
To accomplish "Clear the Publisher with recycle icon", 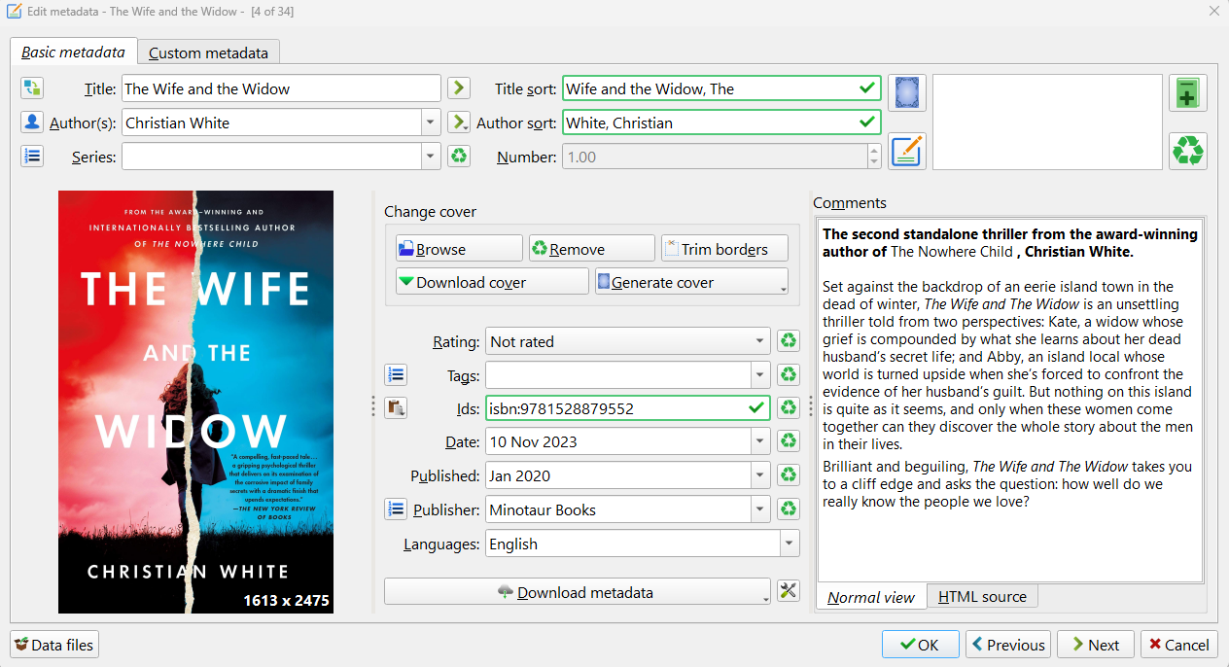I will 789,509.
